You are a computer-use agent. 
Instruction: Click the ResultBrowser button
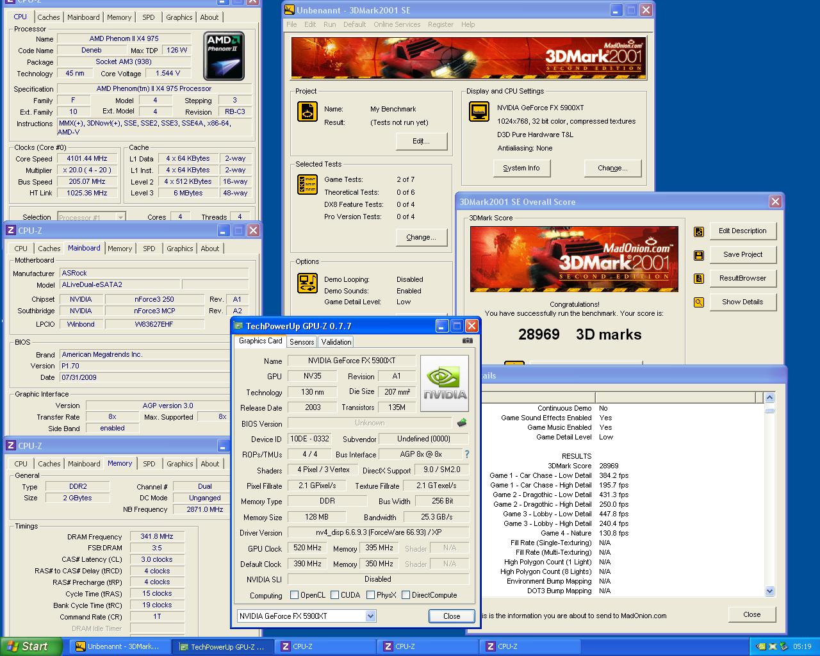click(x=742, y=278)
